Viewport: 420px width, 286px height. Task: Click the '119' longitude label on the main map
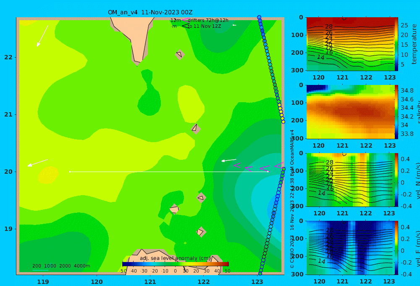tap(43, 282)
